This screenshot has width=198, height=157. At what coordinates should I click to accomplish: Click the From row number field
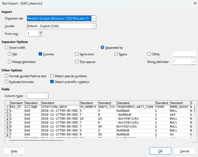(x=33, y=33)
